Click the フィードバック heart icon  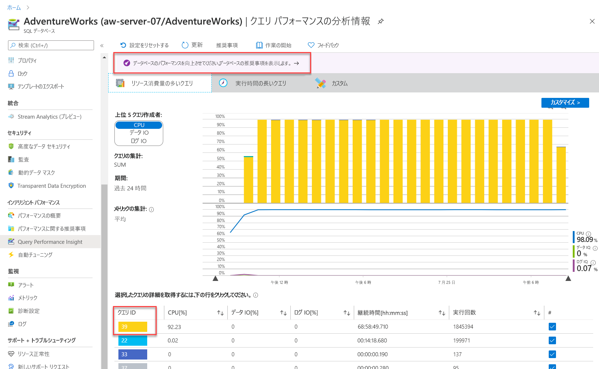point(311,45)
